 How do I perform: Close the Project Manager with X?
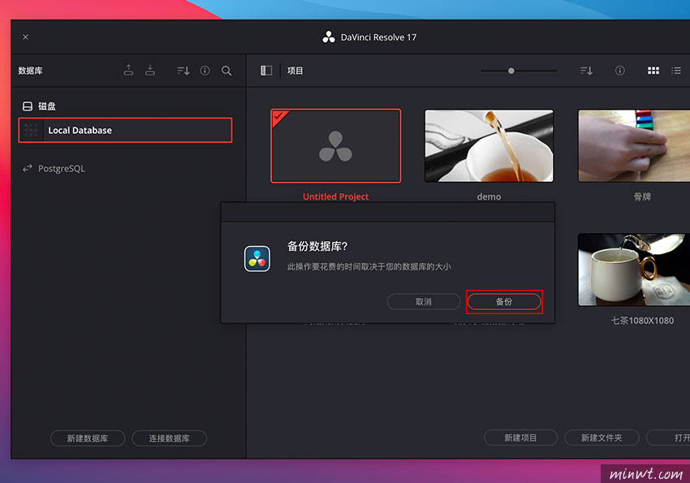click(x=25, y=37)
